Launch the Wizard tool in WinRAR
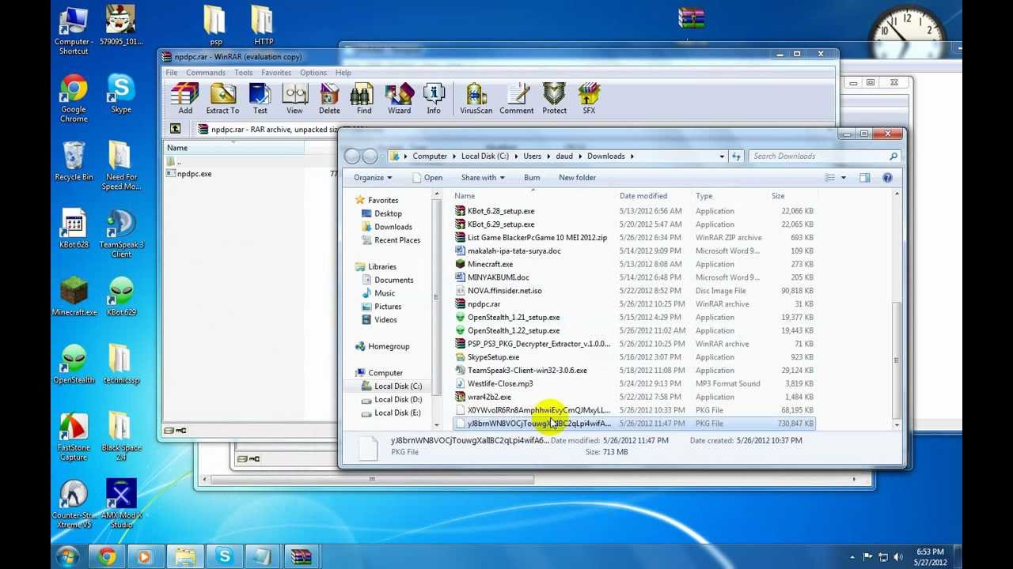 (x=399, y=99)
